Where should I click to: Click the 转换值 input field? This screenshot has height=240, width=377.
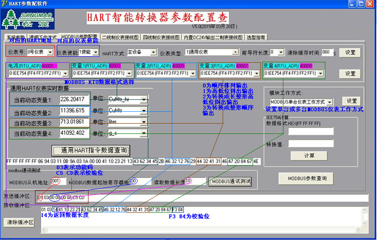[x=311, y=143]
